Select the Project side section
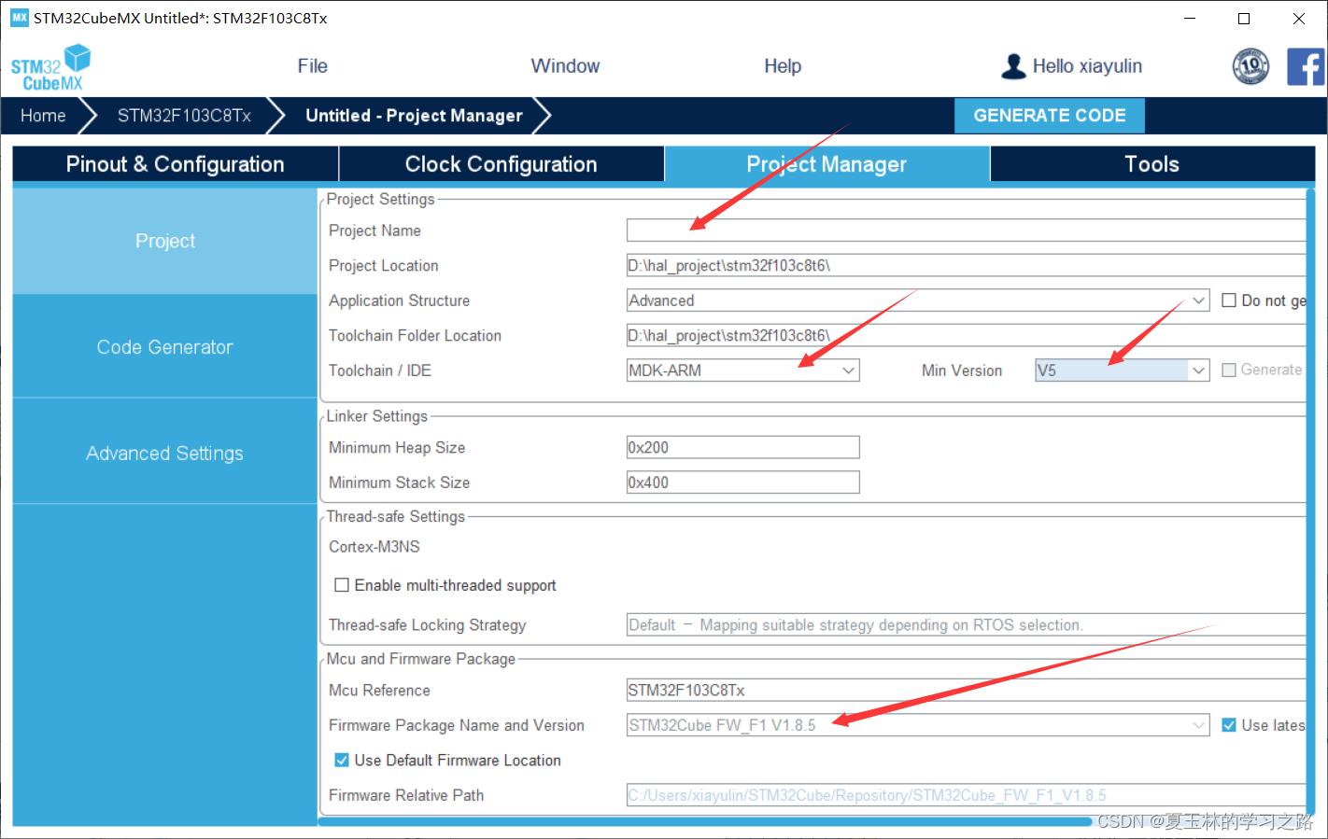The image size is (1328, 839). click(165, 241)
